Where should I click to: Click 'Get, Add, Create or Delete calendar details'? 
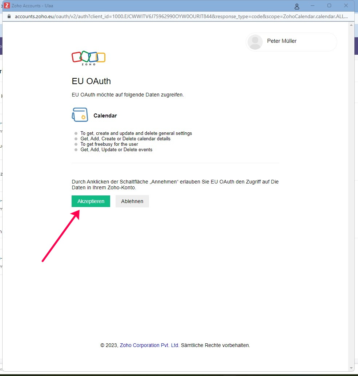pos(125,139)
